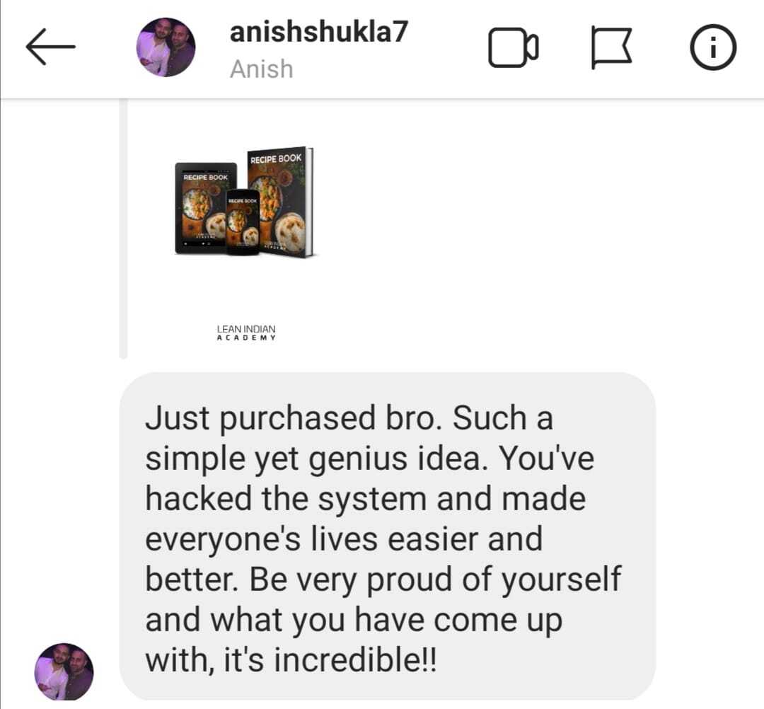Start a video call with anishshukla7
Screen dimensions: 764x709
point(513,47)
